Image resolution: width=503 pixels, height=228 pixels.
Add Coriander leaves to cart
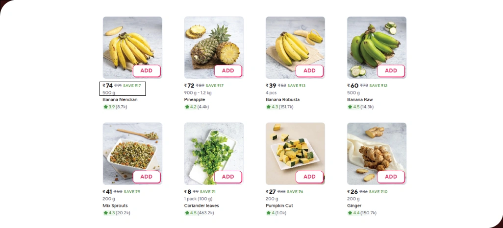(228, 177)
